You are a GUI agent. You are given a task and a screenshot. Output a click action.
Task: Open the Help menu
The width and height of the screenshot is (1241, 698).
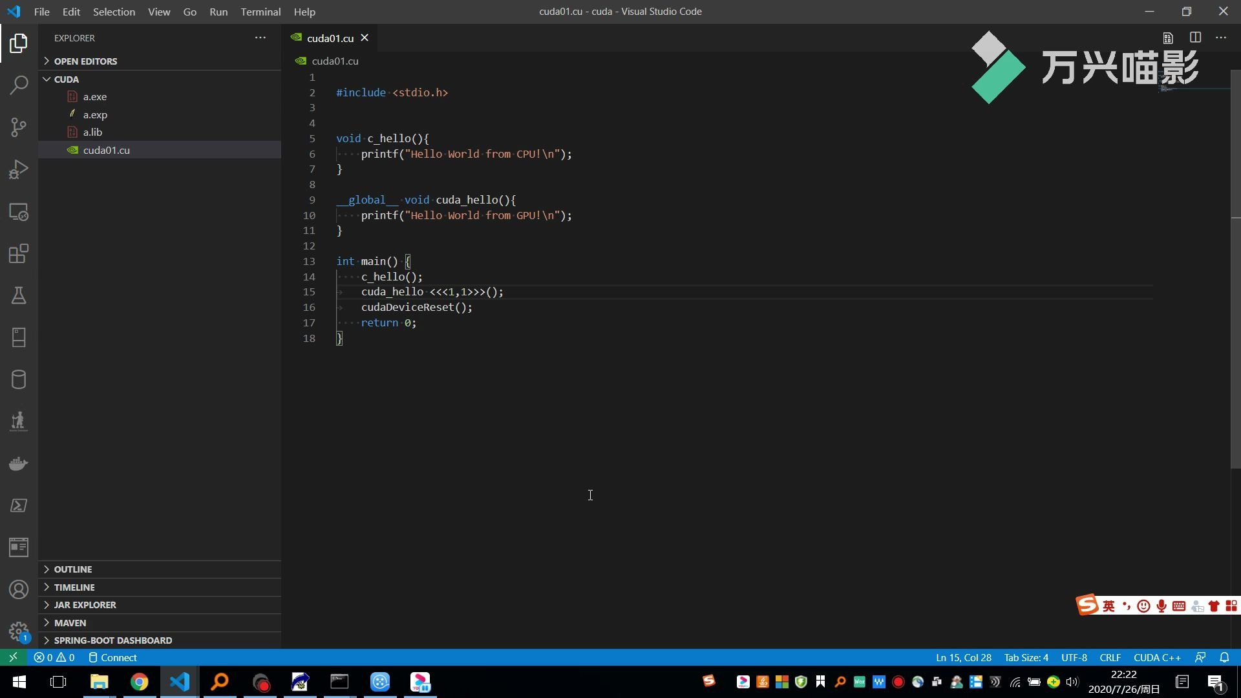pos(304,12)
